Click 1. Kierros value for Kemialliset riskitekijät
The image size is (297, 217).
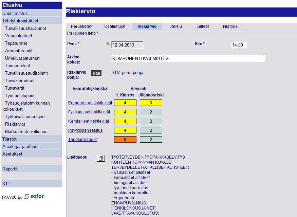125,121
